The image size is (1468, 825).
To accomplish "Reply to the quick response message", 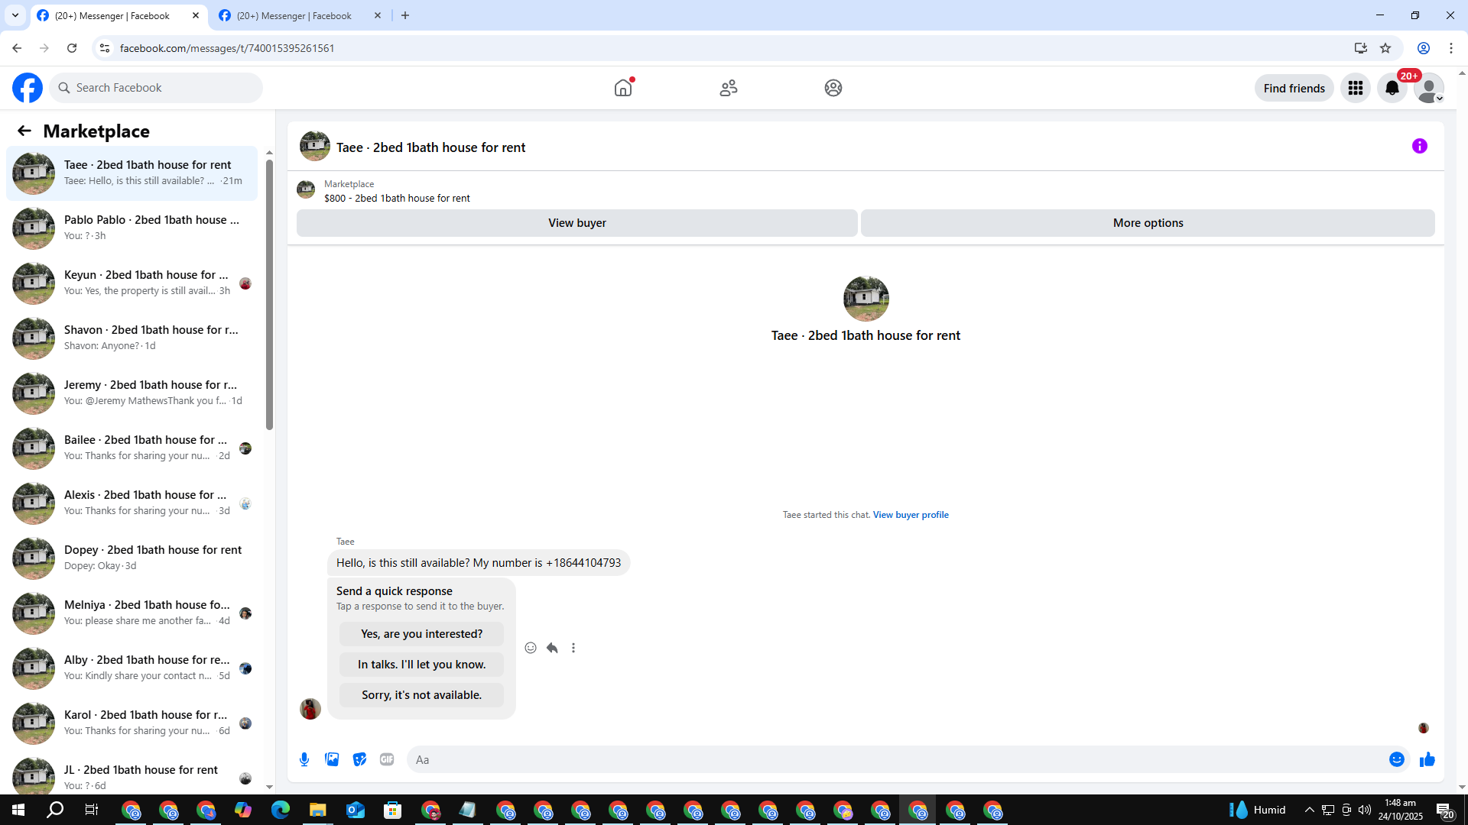I will point(552,648).
